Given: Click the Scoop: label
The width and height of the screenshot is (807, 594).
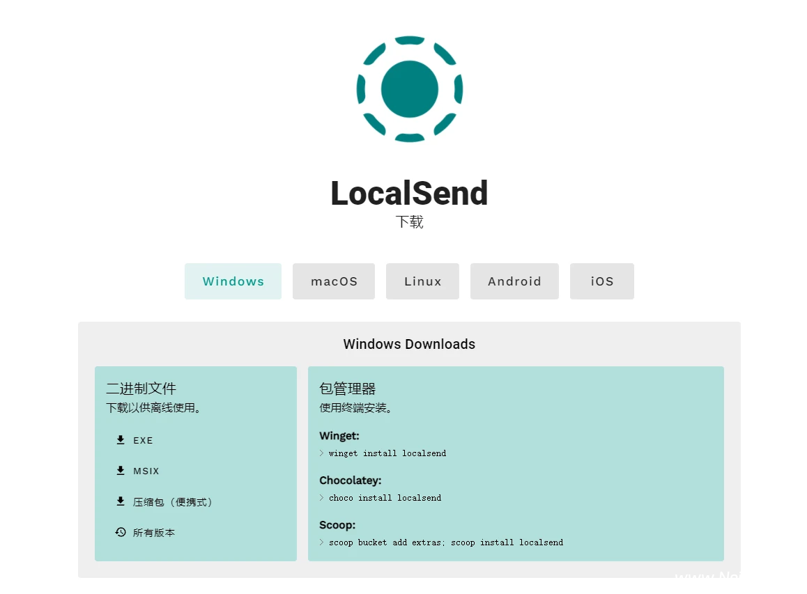Looking at the screenshot, I should (337, 525).
